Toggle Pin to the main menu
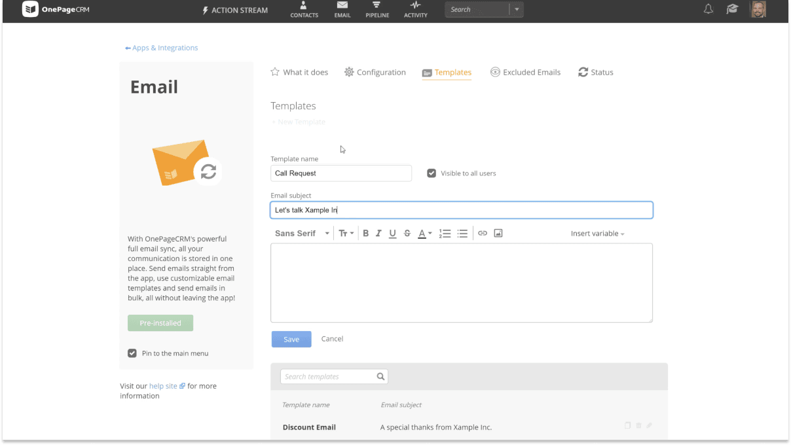 [132, 353]
